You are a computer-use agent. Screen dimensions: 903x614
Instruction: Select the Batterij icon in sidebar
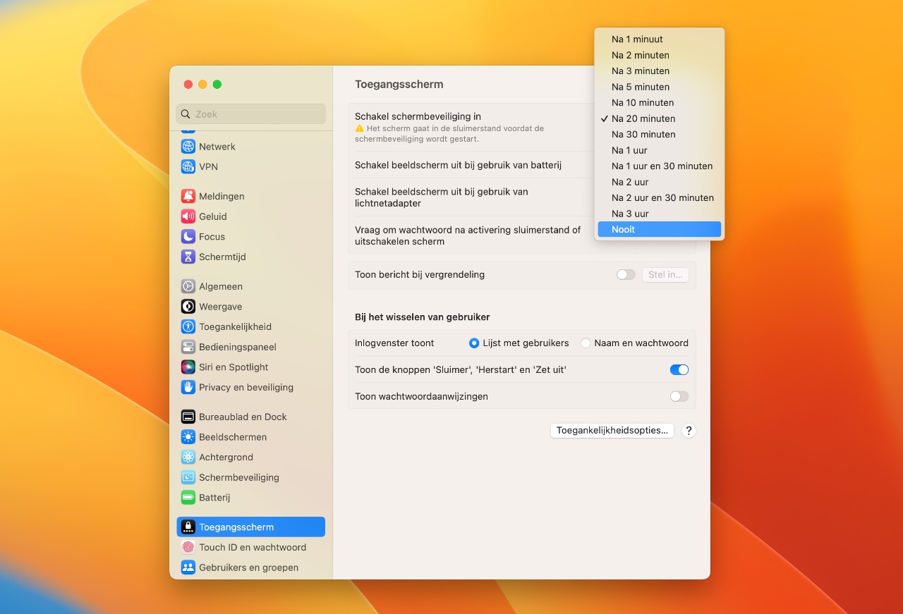(188, 498)
